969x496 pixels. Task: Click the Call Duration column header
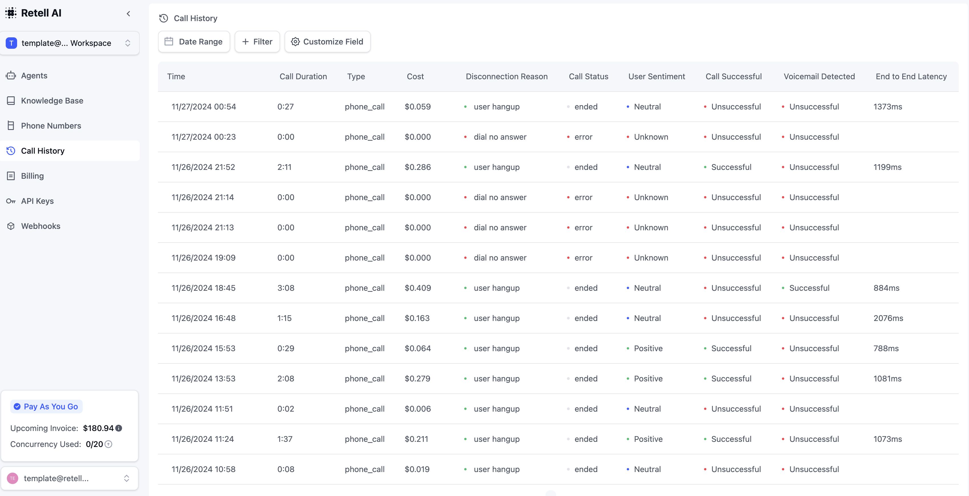tap(303, 76)
